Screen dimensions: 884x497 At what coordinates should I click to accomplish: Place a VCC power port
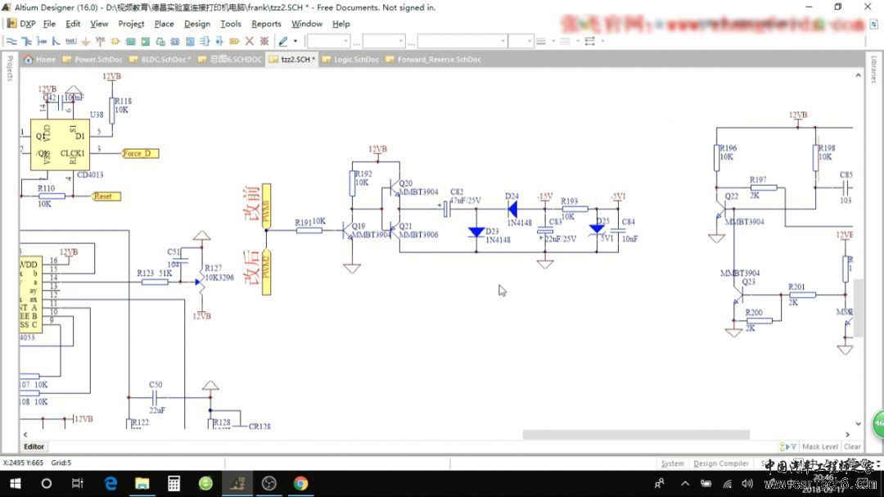point(101,41)
